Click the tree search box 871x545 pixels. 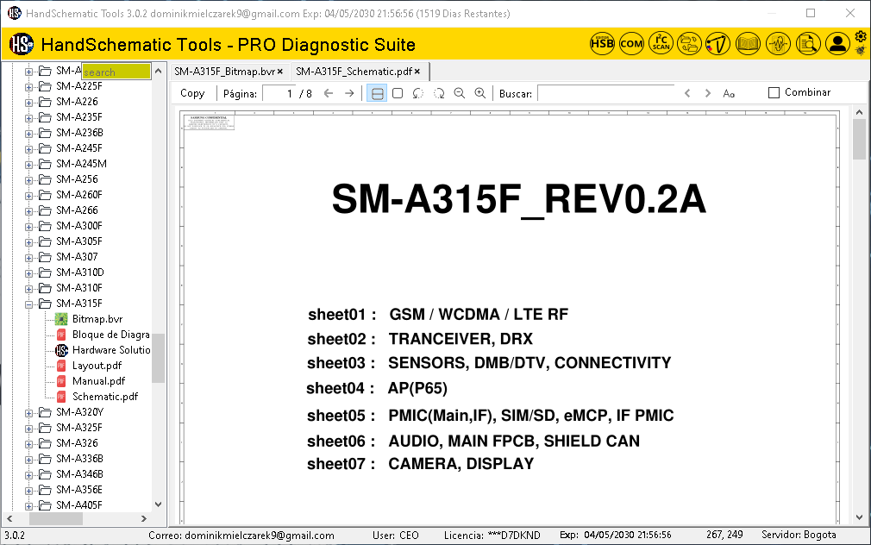click(116, 72)
